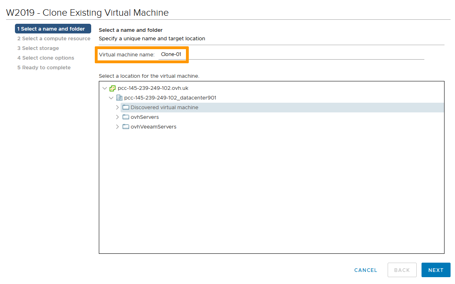The width and height of the screenshot is (455, 284).
Task: Open step 5 Ready to complete
Action: coord(44,68)
